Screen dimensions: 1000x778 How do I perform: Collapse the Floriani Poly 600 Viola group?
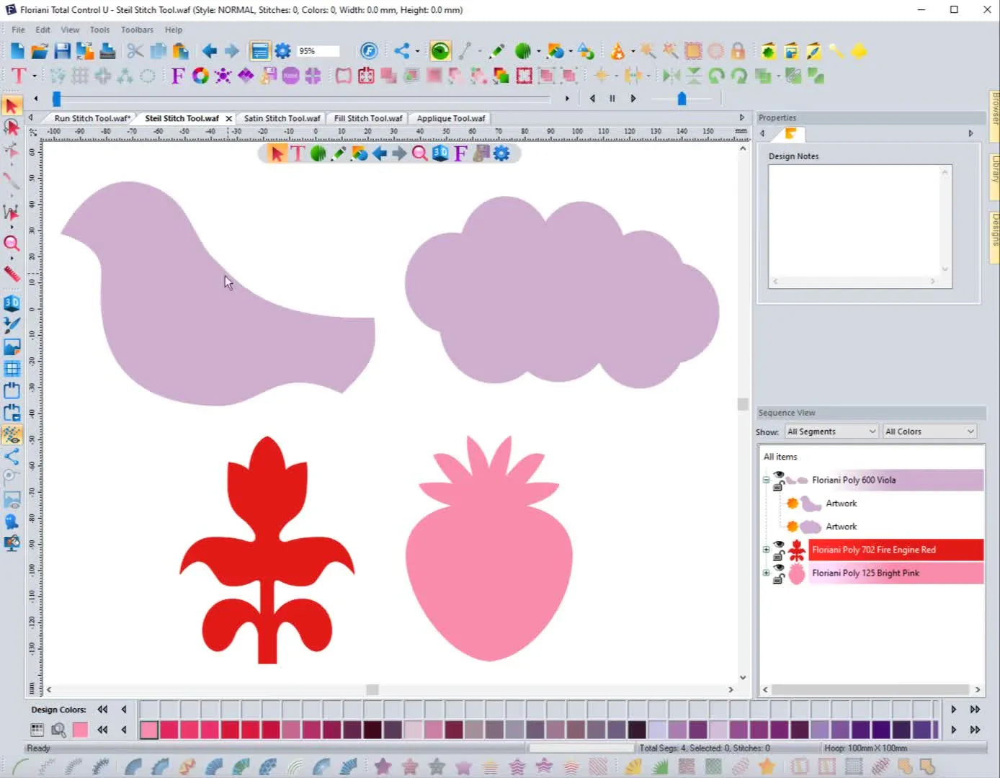[x=767, y=480]
